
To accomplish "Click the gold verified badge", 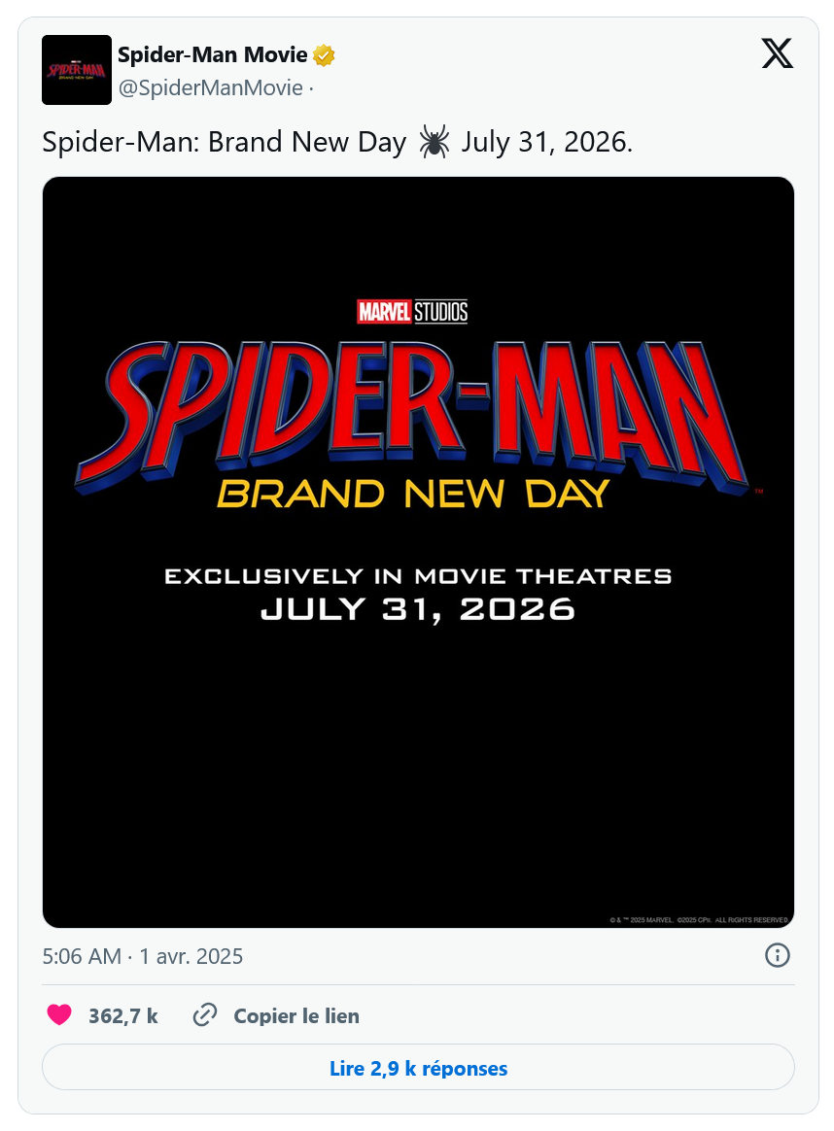I will click(x=324, y=54).
